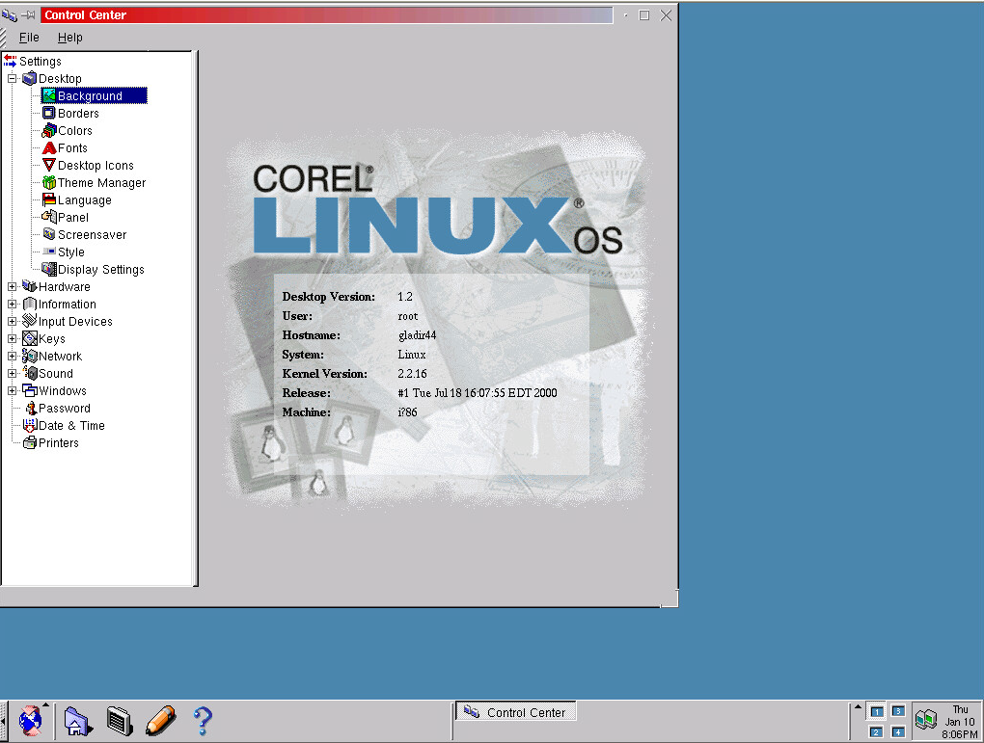Open the Screensaver settings icon
Image resolution: width=984 pixels, height=743 pixels.
[49, 235]
